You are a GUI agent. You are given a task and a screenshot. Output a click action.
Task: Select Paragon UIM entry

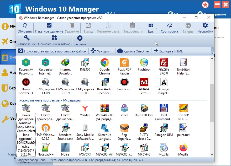click(164, 130)
